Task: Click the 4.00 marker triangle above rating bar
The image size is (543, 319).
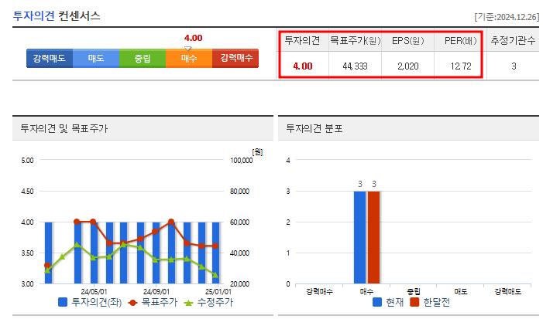Action: (187, 49)
